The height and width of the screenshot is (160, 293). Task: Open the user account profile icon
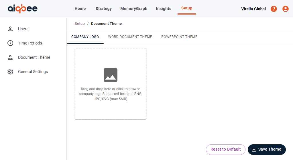285,9
